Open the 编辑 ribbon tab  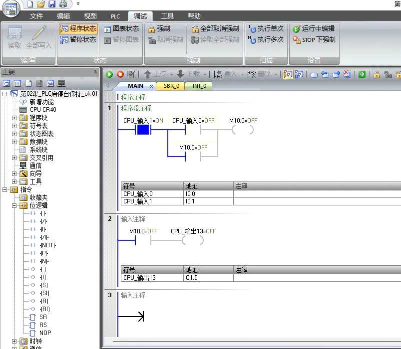pos(63,16)
